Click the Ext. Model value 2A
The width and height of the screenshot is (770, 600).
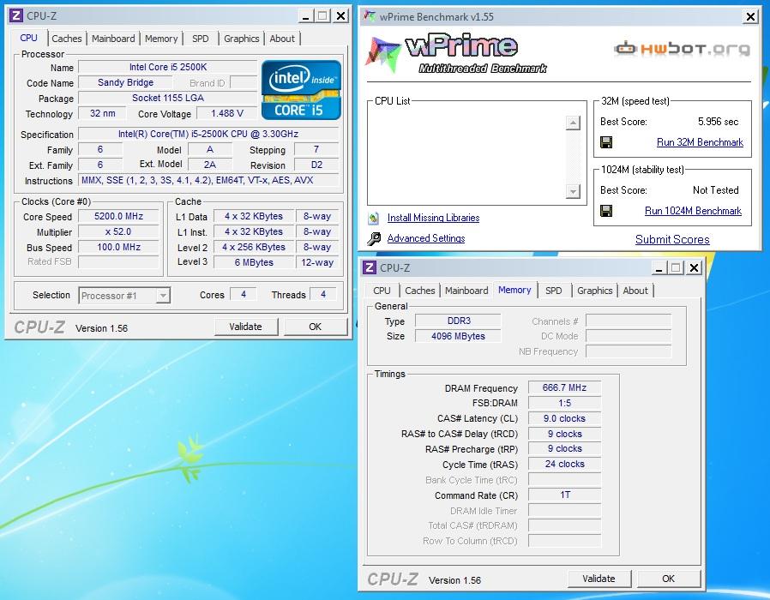pyautogui.click(x=210, y=165)
